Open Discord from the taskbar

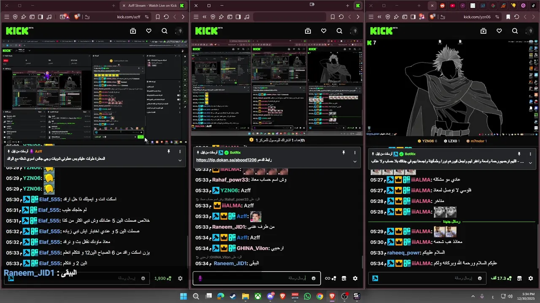tap(270, 296)
